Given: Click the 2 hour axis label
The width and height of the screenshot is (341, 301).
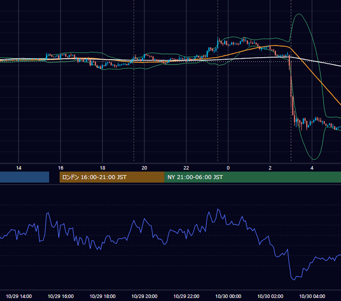Looking at the screenshot, I should coord(270,168).
